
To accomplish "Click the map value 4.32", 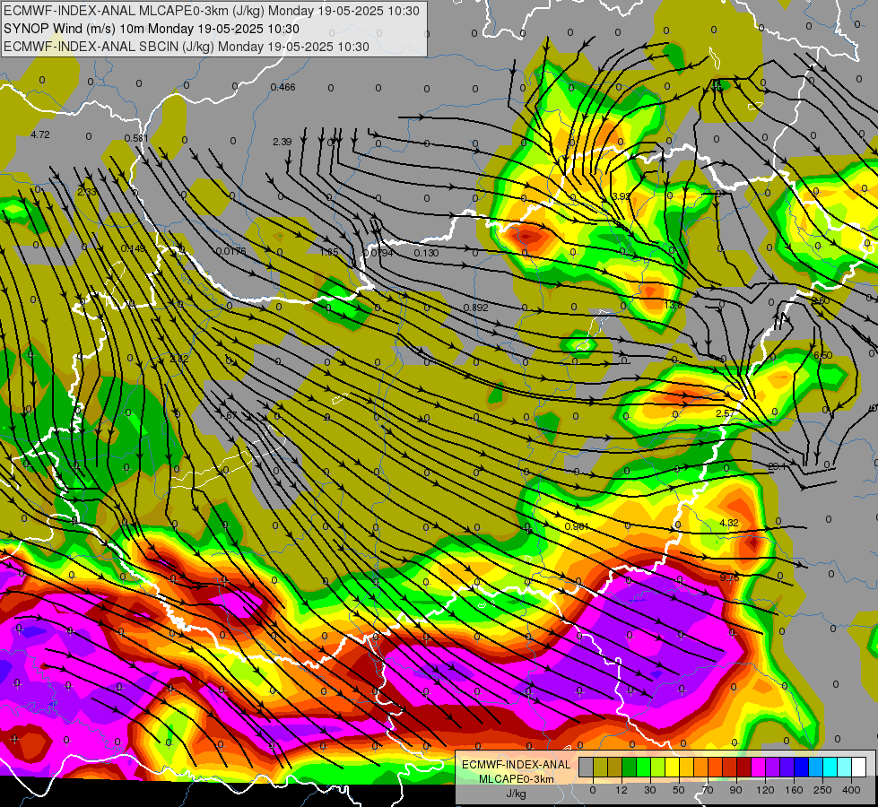I will [x=728, y=523].
